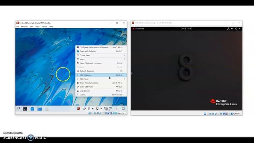254x143 pixels.
Task: Open the Devices menu in the CentOS window
Action: pyautogui.click(x=44, y=27)
